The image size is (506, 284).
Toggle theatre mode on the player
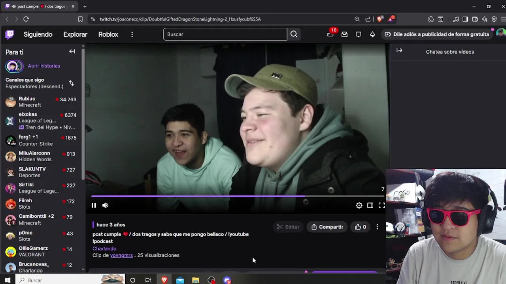point(370,205)
